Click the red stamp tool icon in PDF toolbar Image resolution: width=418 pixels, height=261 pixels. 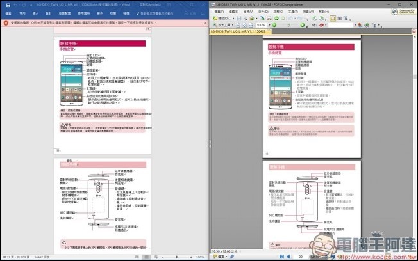321,25
